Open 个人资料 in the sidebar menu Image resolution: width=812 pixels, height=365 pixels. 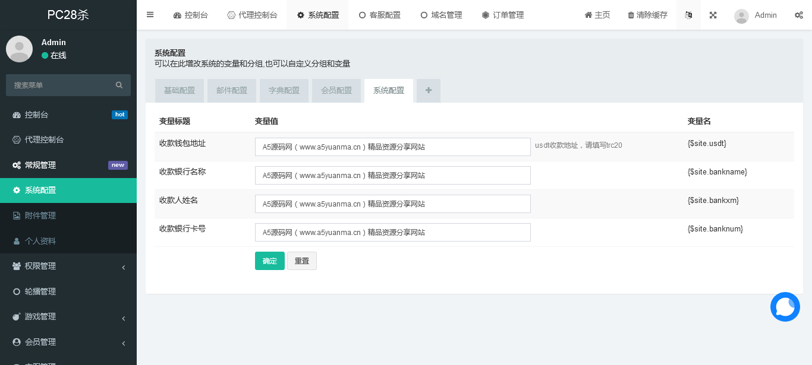pyautogui.click(x=68, y=242)
